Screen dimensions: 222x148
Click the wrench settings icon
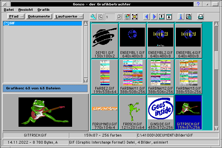click(x=93, y=17)
